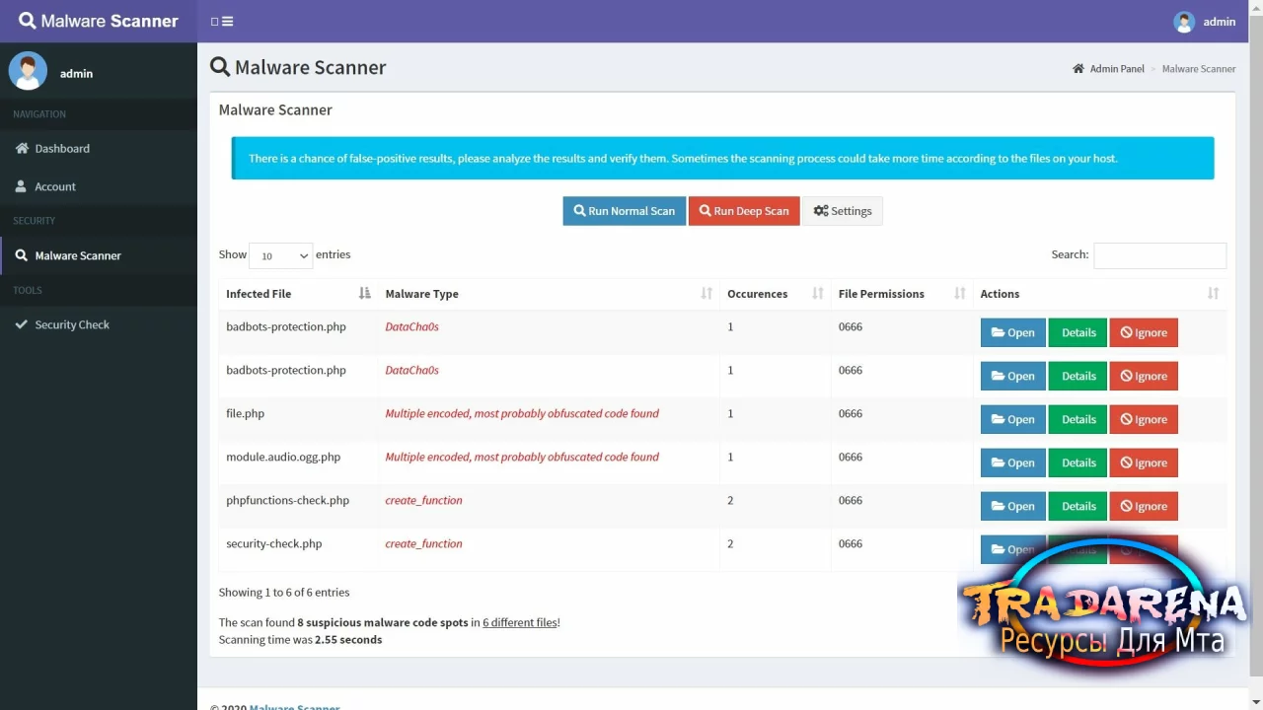Click Admin Panel breadcrumb link

tap(1117, 69)
